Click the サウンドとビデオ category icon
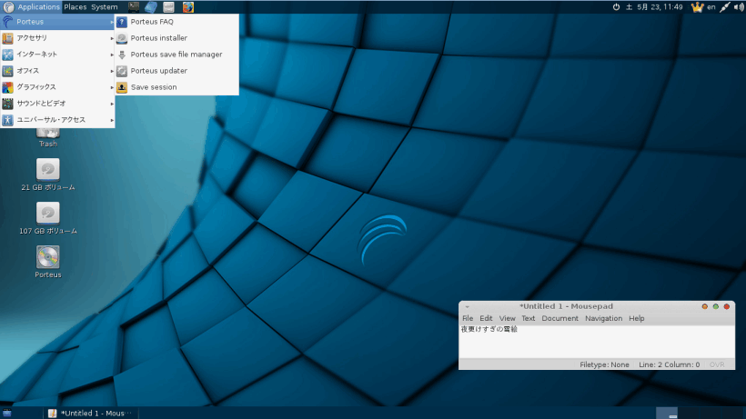Image resolution: width=746 pixels, height=419 pixels. pos(7,104)
